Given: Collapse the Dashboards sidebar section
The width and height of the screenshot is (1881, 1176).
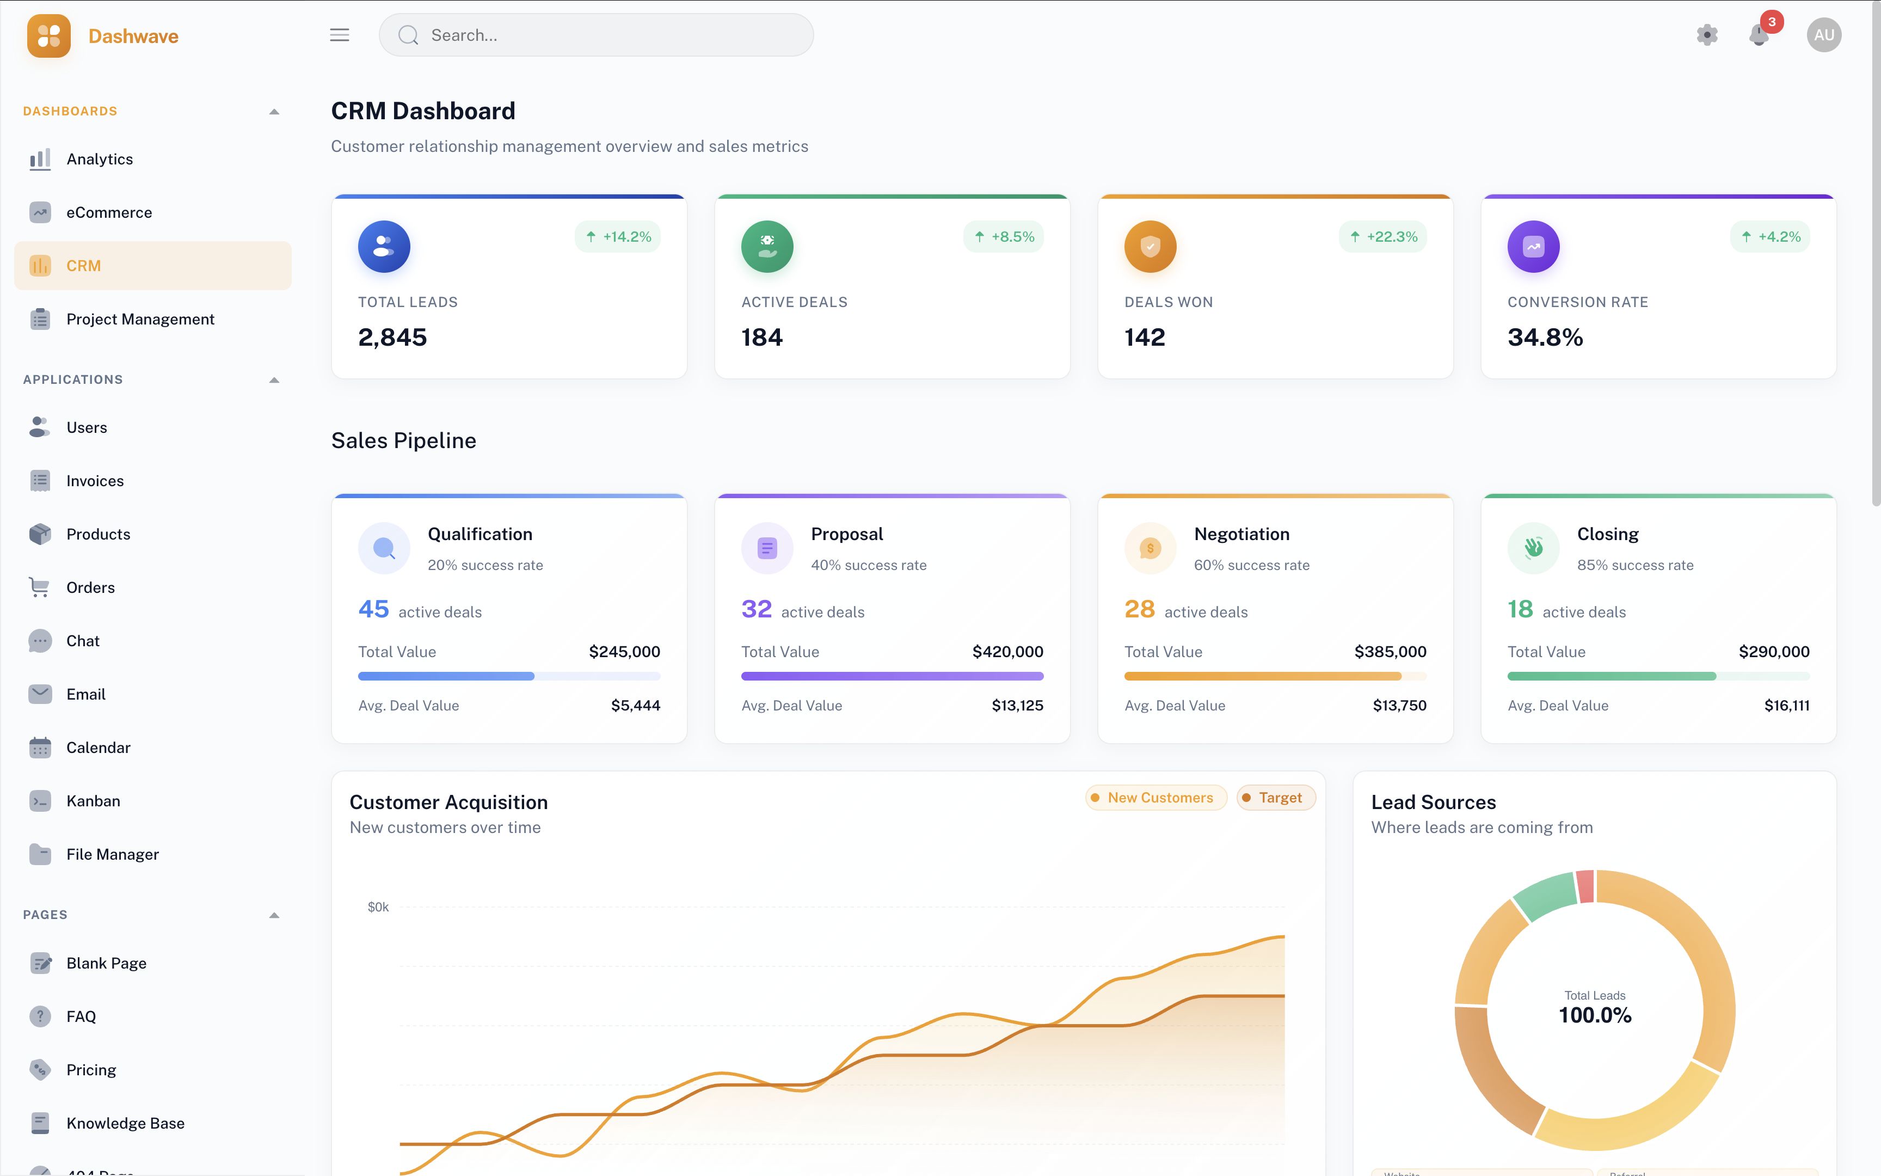Looking at the screenshot, I should point(274,112).
